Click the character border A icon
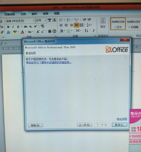Viewport: 141px width, 152px height. click(54, 20)
